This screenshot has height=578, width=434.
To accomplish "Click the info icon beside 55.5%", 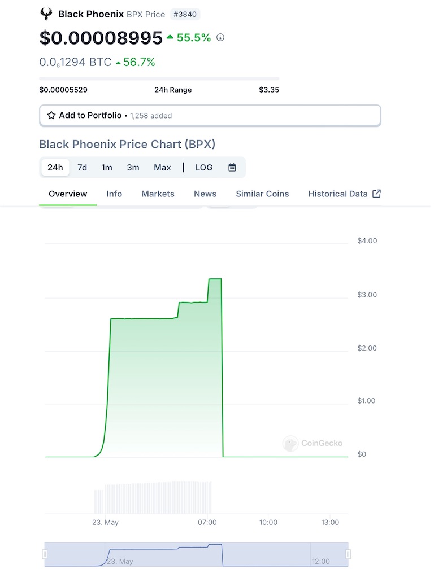I will pos(220,37).
